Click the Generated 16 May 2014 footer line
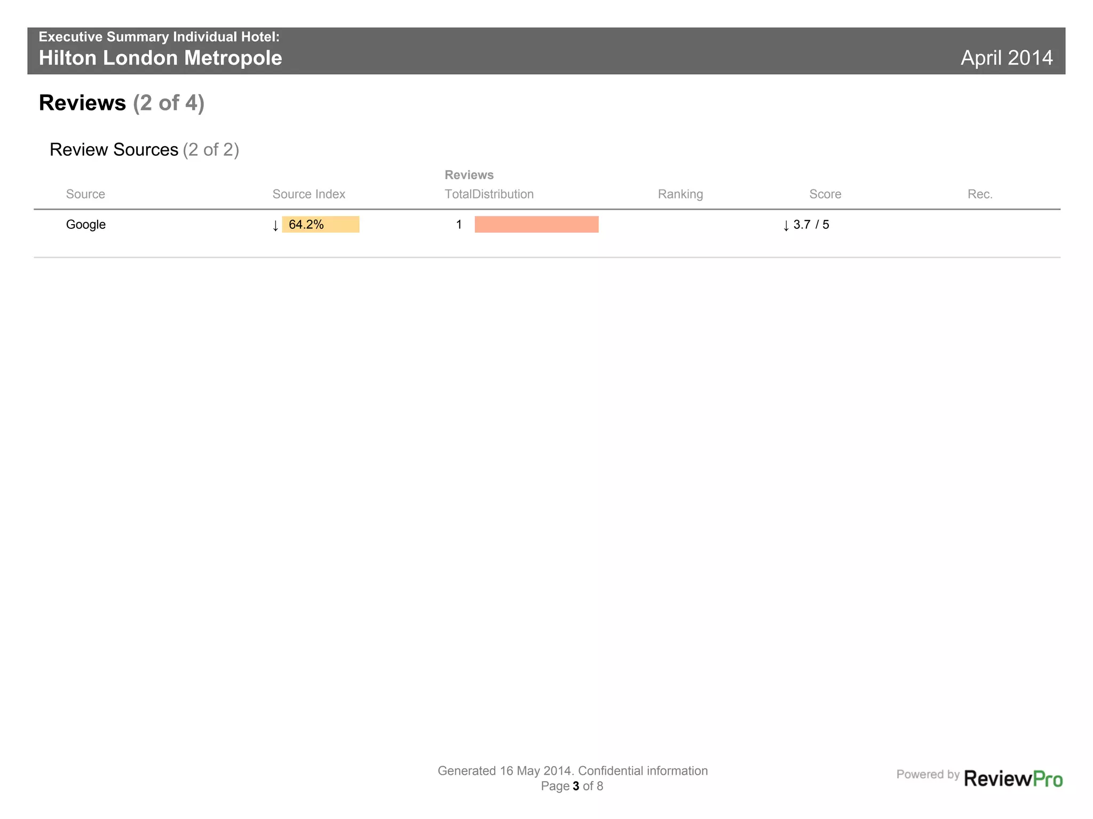 [572, 771]
